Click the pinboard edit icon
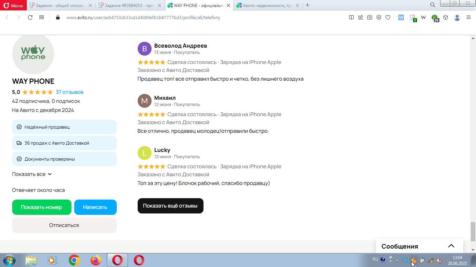 [x=361, y=17]
